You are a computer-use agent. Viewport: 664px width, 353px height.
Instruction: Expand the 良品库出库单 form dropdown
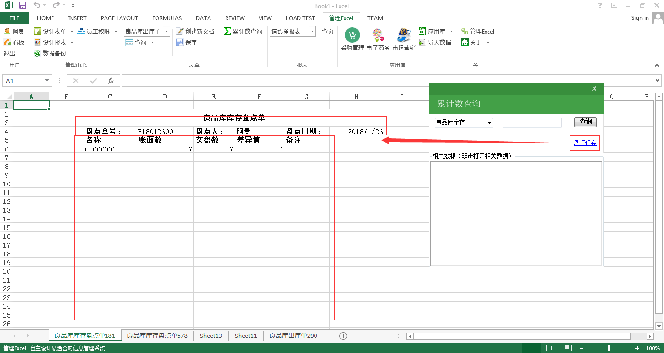point(166,31)
